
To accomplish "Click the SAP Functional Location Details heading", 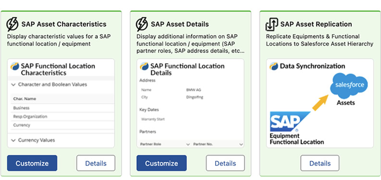I will [x=187, y=70].
